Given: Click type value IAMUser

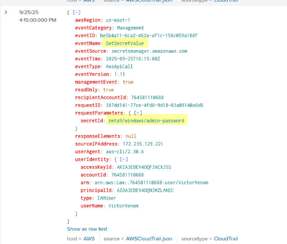Looking at the screenshot, I should click(x=107, y=198).
